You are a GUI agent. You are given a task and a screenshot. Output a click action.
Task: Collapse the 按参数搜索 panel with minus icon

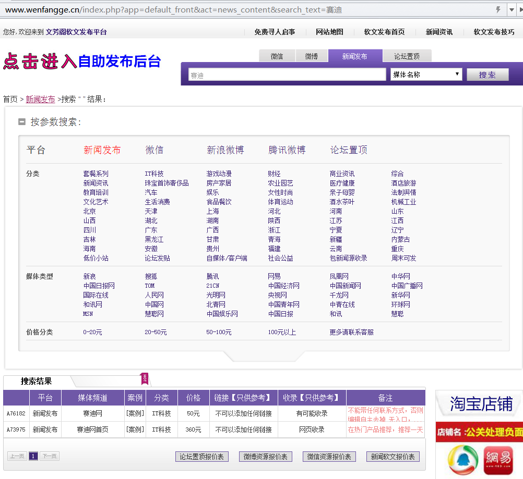[x=22, y=122]
